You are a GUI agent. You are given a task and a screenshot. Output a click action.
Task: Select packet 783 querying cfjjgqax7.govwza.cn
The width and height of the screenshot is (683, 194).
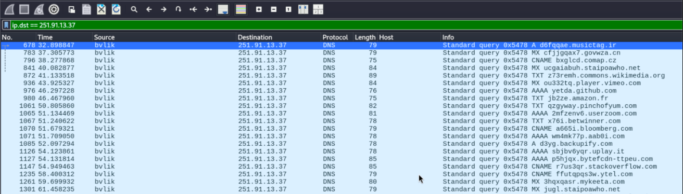pyautogui.click(x=342, y=53)
